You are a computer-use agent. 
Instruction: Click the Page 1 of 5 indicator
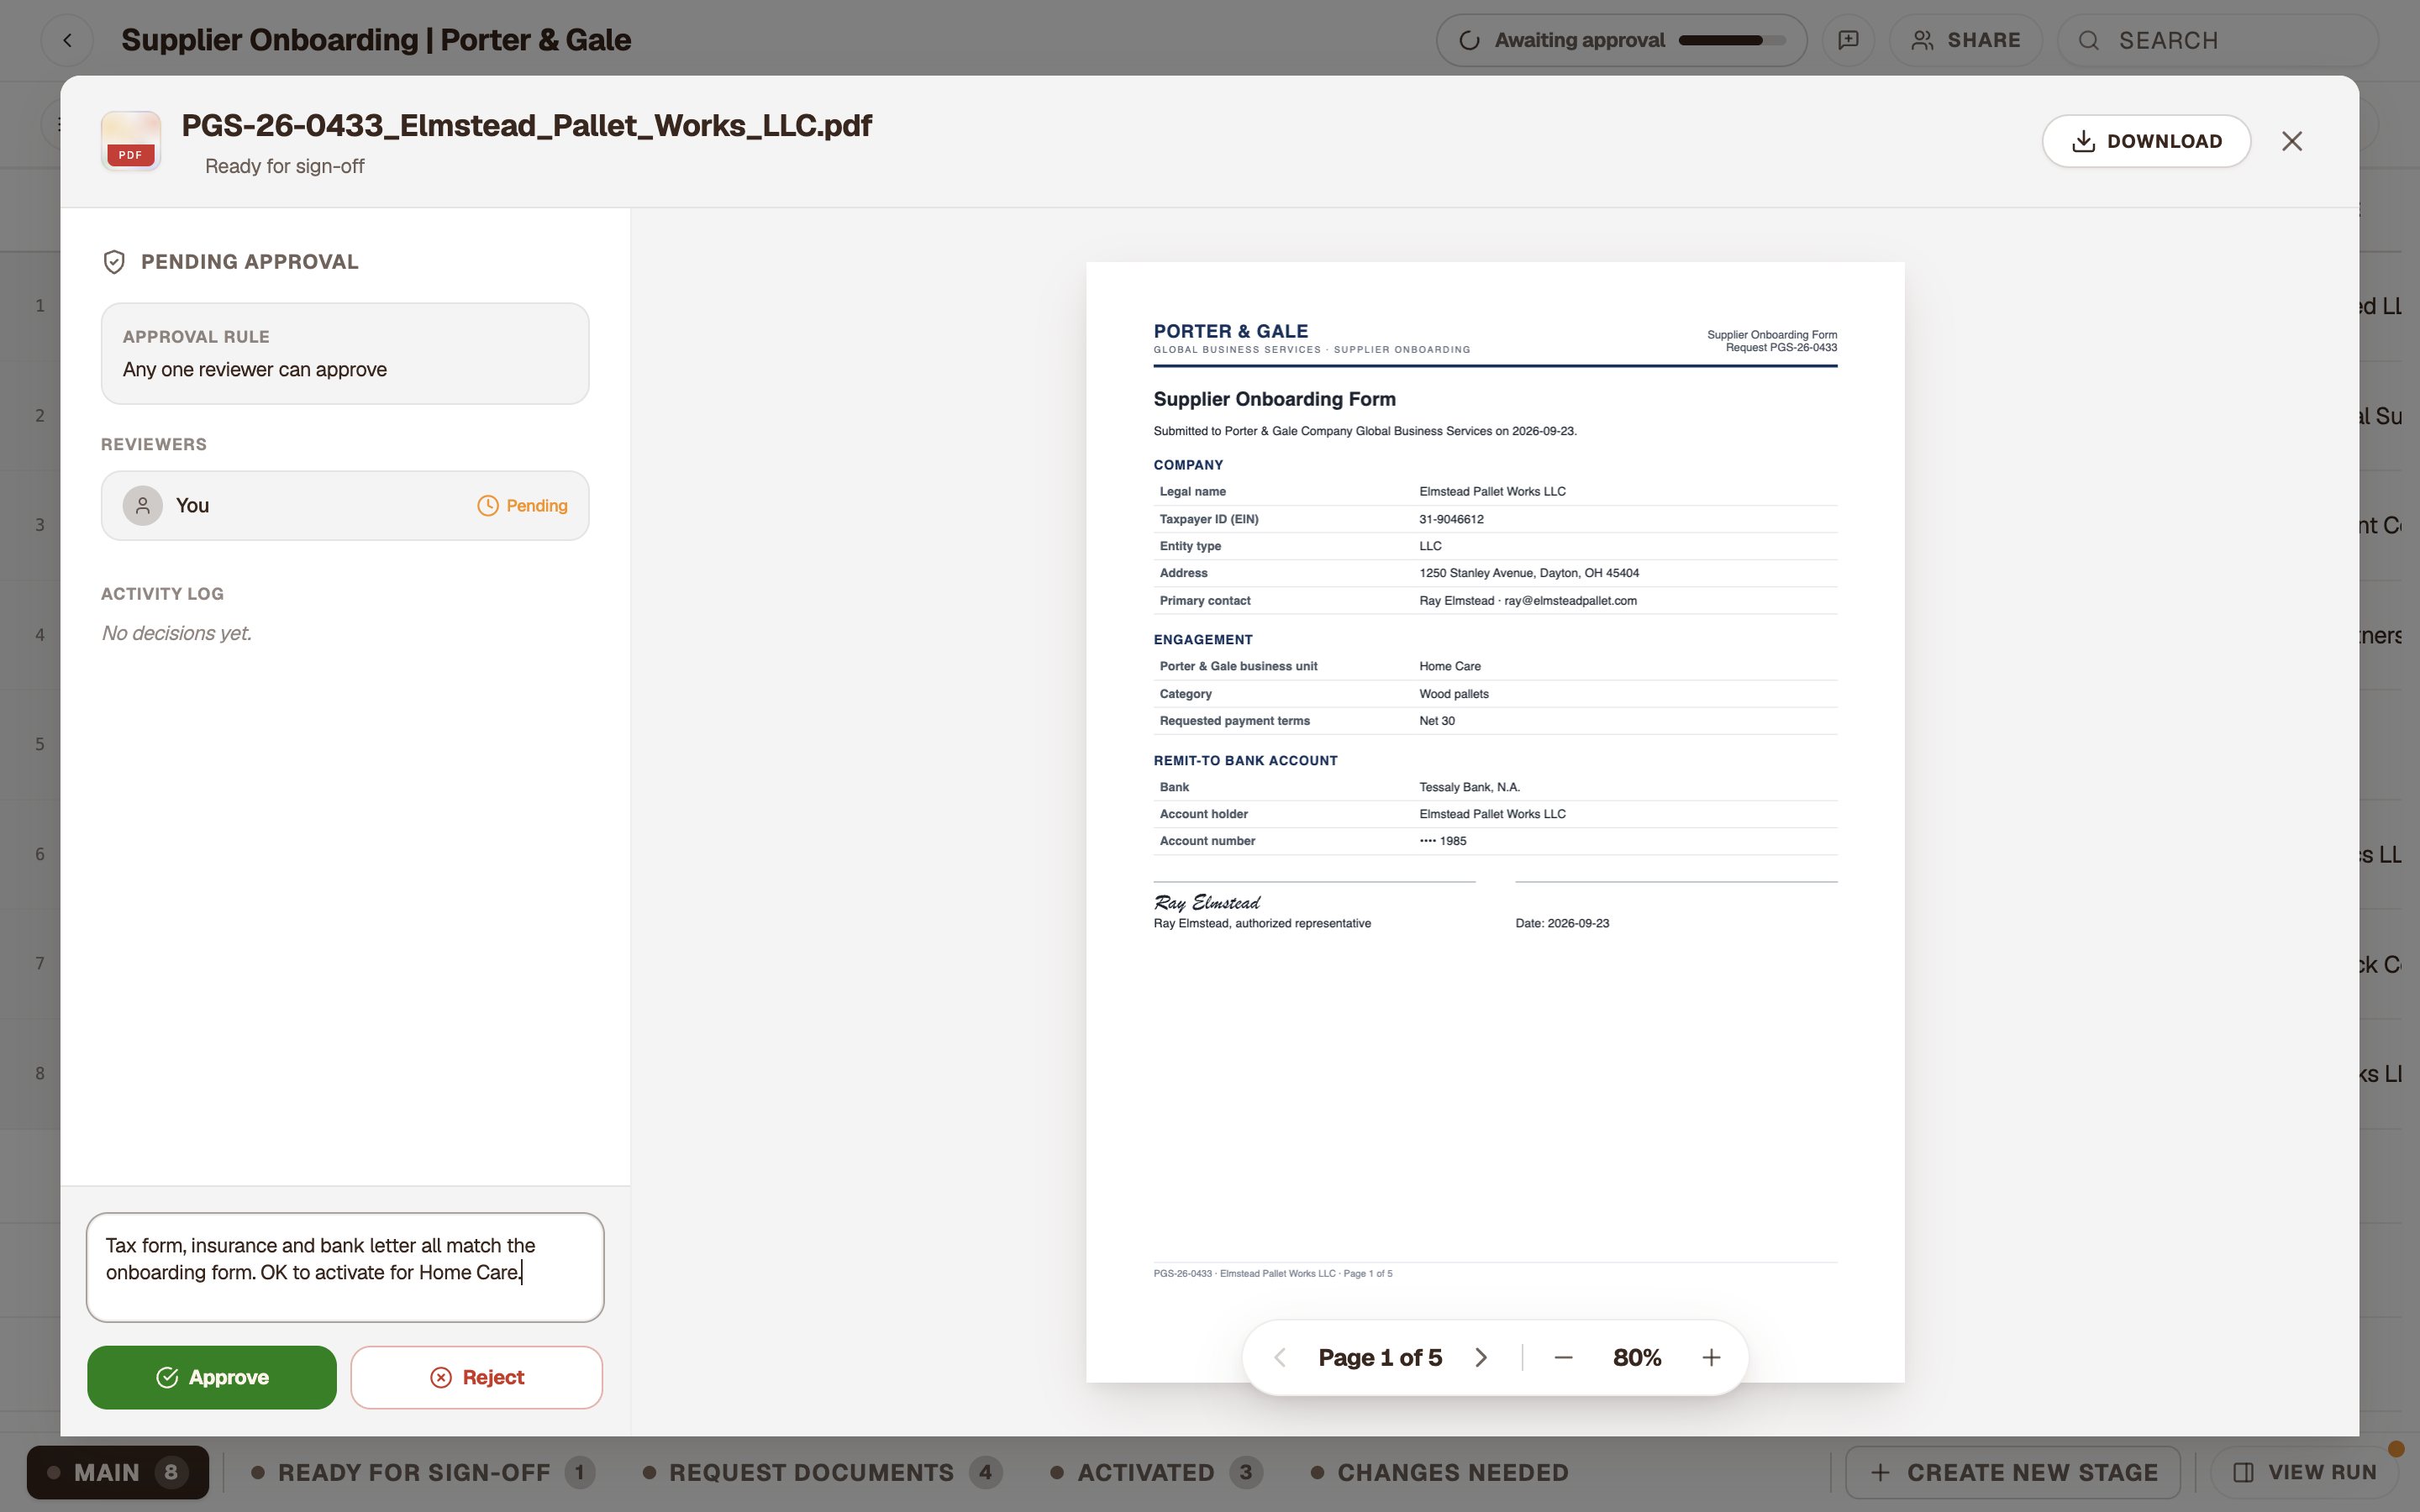(x=1380, y=1357)
